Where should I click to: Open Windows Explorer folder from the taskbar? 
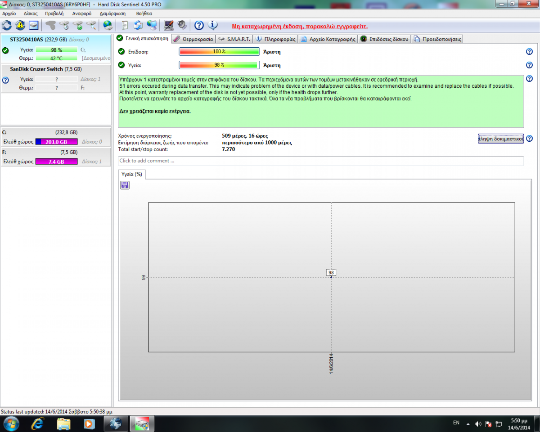64,423
